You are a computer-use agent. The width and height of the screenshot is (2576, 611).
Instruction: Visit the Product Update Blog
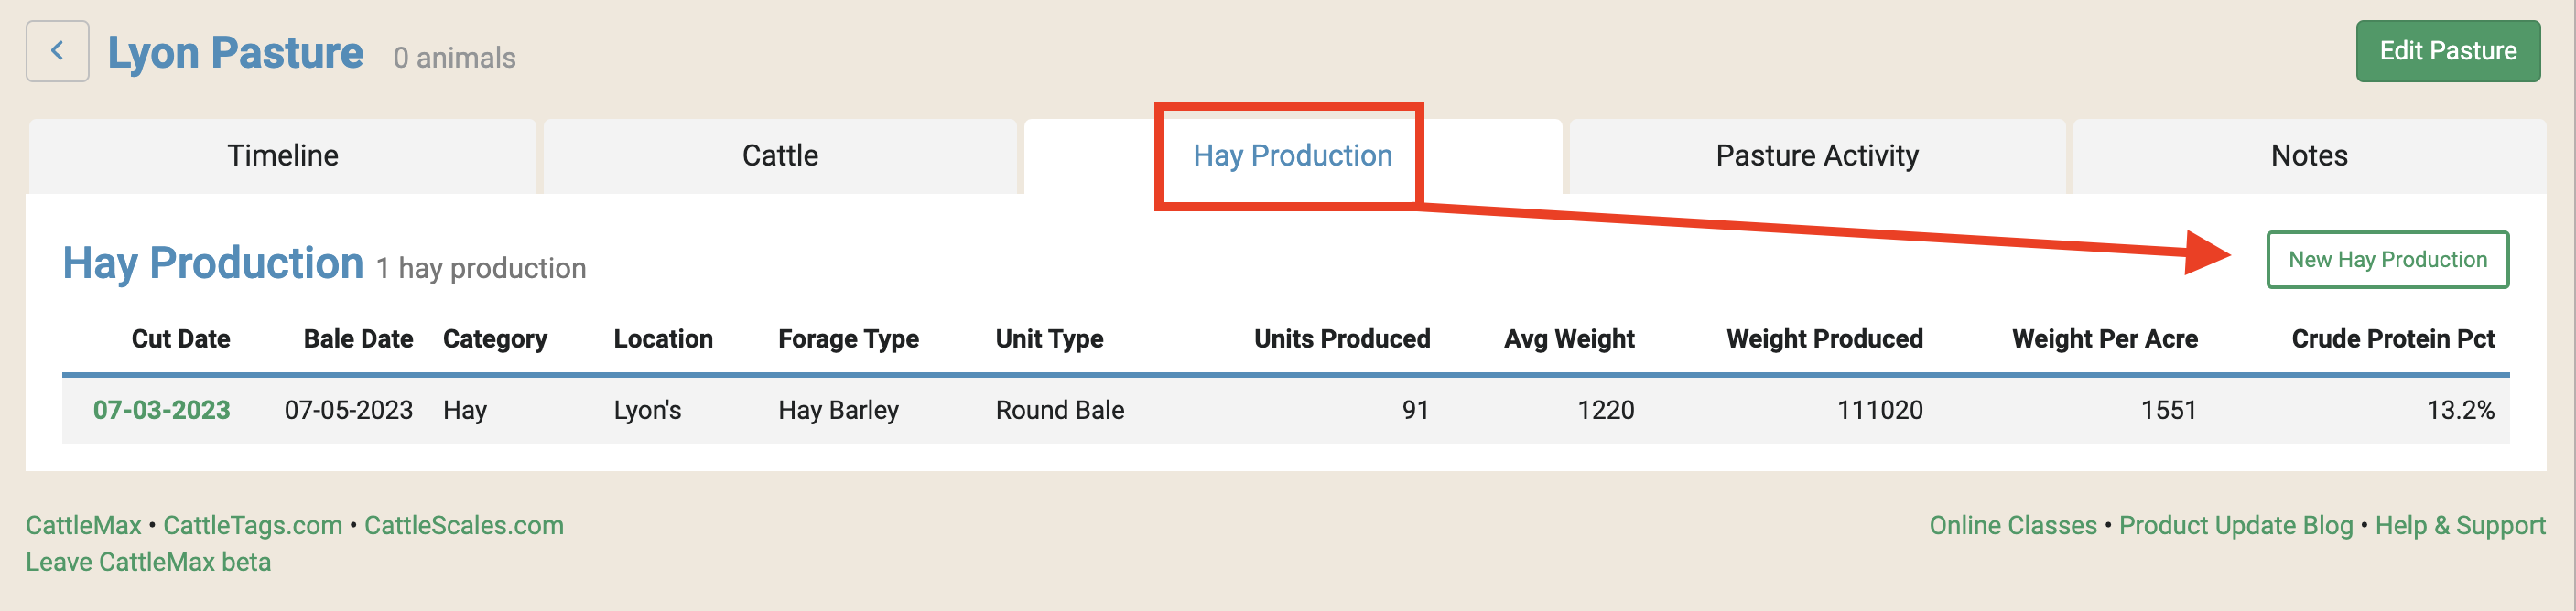point(2236,524)
